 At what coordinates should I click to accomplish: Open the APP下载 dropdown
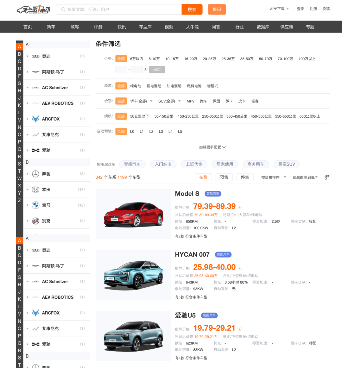[x=279, y=9]
